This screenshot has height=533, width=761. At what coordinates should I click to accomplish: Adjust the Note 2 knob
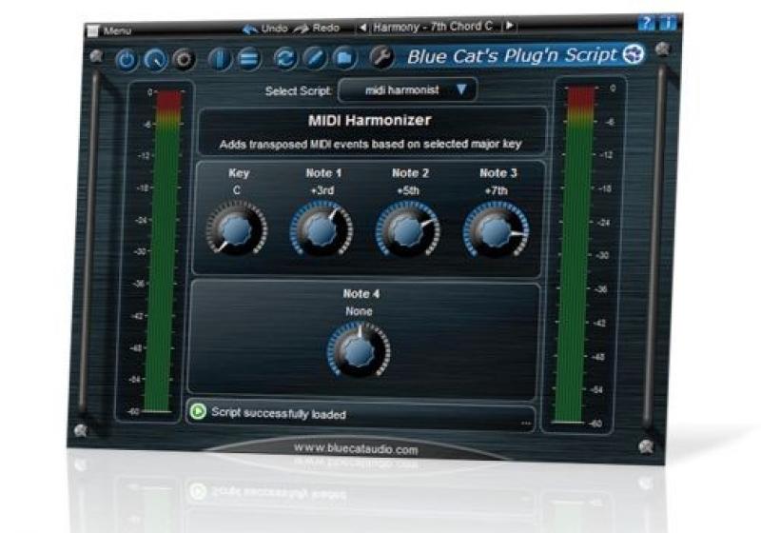408,230
